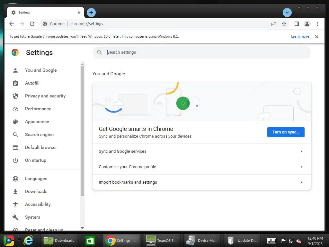The height and width of the screenshot is (247, 329).
Task: Click the Downloads arrow icon
Action: (15, 192)
